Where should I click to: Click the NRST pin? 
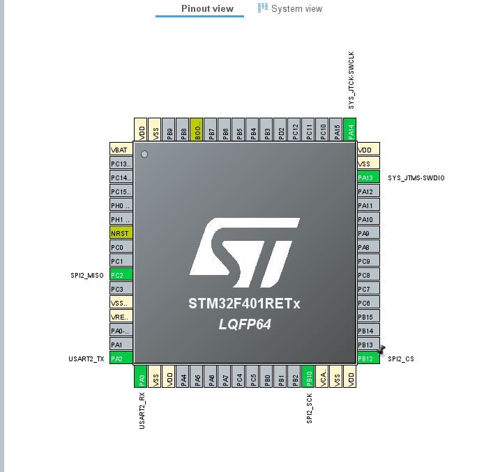121,233
